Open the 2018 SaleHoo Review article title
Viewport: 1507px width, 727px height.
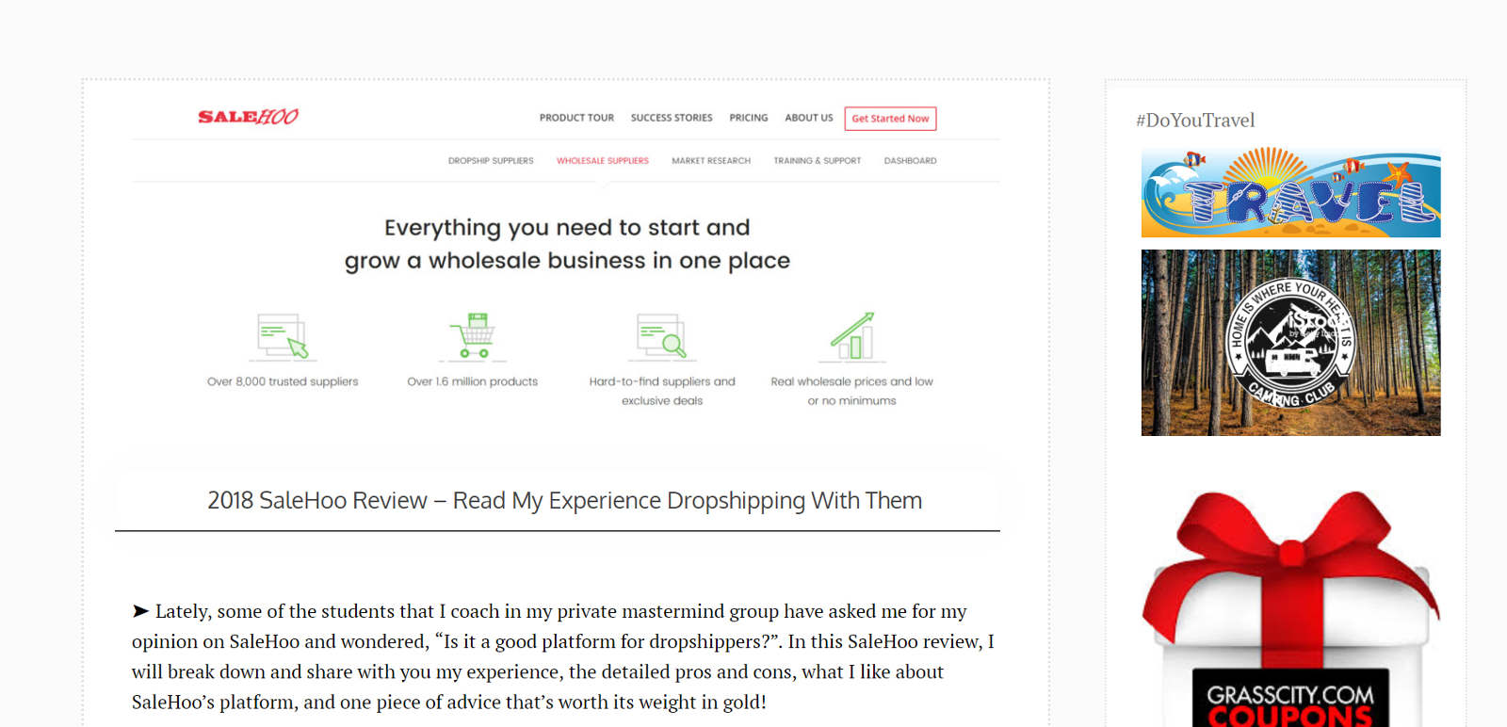[564, 500]
